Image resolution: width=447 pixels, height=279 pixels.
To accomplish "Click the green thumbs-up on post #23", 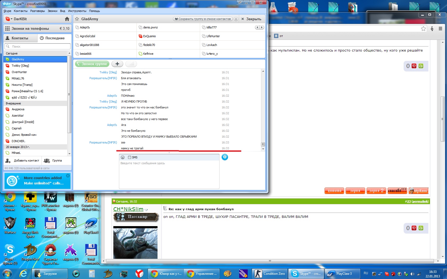I will (421, 228).
